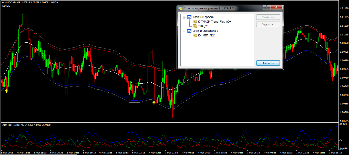Select TMA_2B in the indicator list
This screenshot has height=155, width=349.
pyautogui.click(x=203, y=26)
